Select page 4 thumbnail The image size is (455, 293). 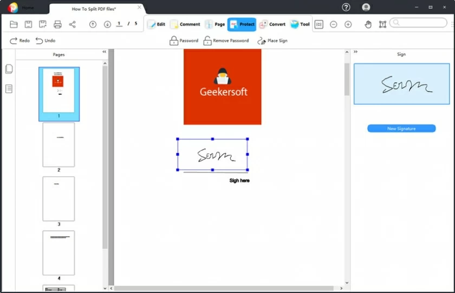pos(58,253)
